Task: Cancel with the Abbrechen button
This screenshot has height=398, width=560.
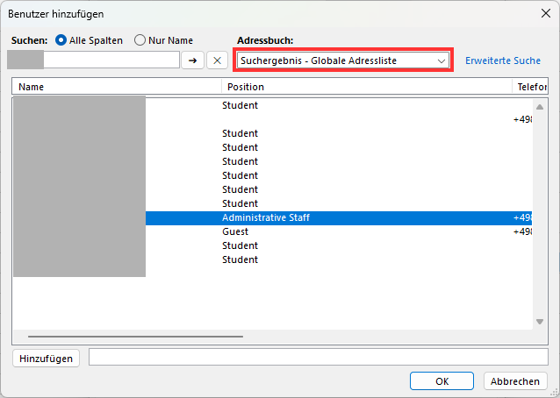Action: tap(515, 381)
